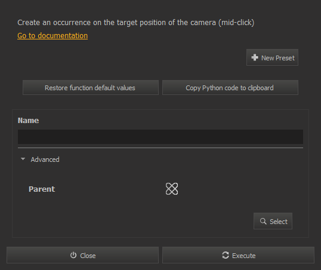Click the Advanced section label
The width and height of the screenshot is (321, 270).
[45, 159]
